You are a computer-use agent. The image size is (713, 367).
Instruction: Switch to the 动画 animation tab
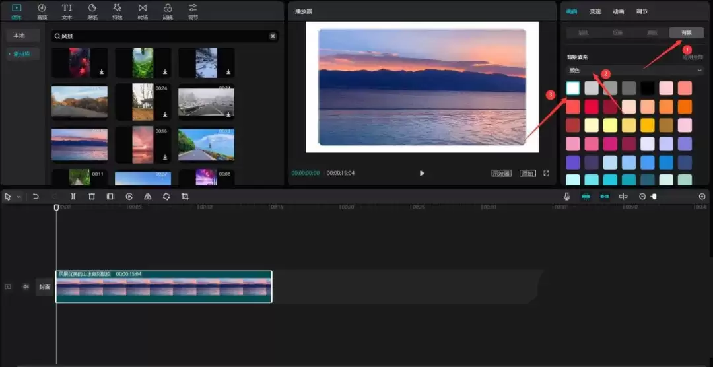click(x=618, y=11)
